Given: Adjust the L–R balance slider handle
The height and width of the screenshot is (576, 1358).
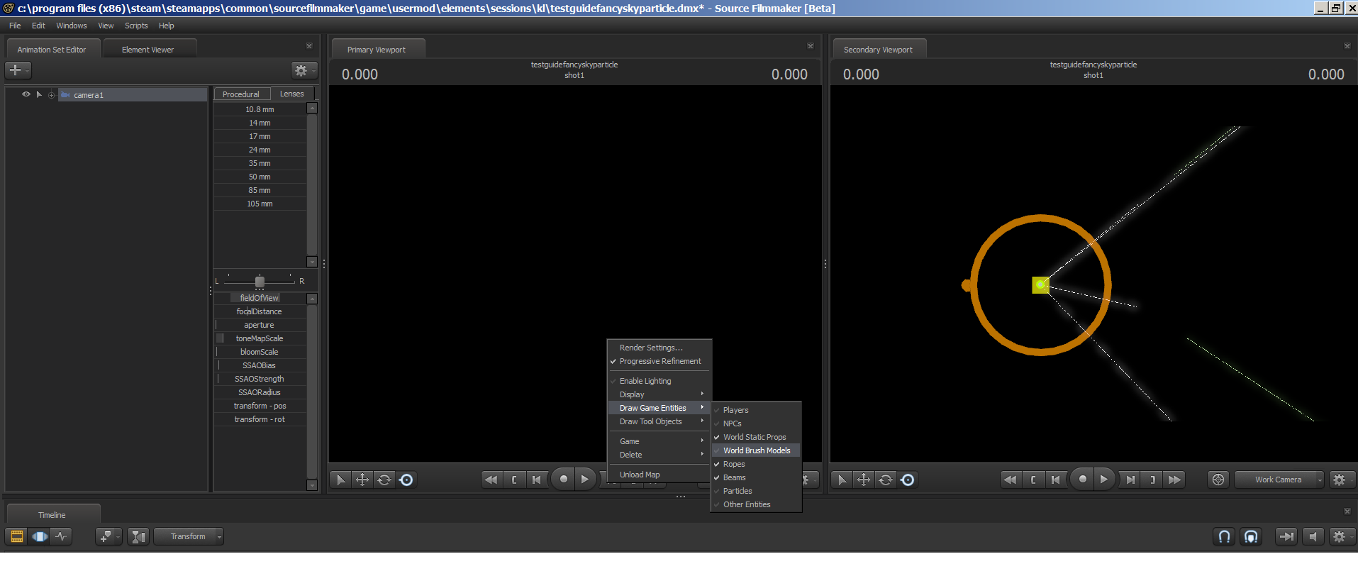Looking at the screenshot, I should point(260,282).
